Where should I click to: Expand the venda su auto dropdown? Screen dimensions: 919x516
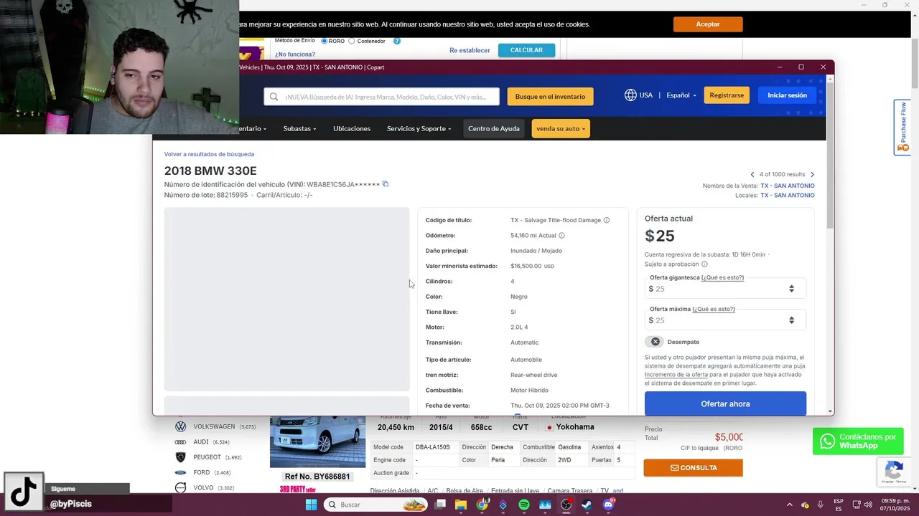[x=561, y=128]
